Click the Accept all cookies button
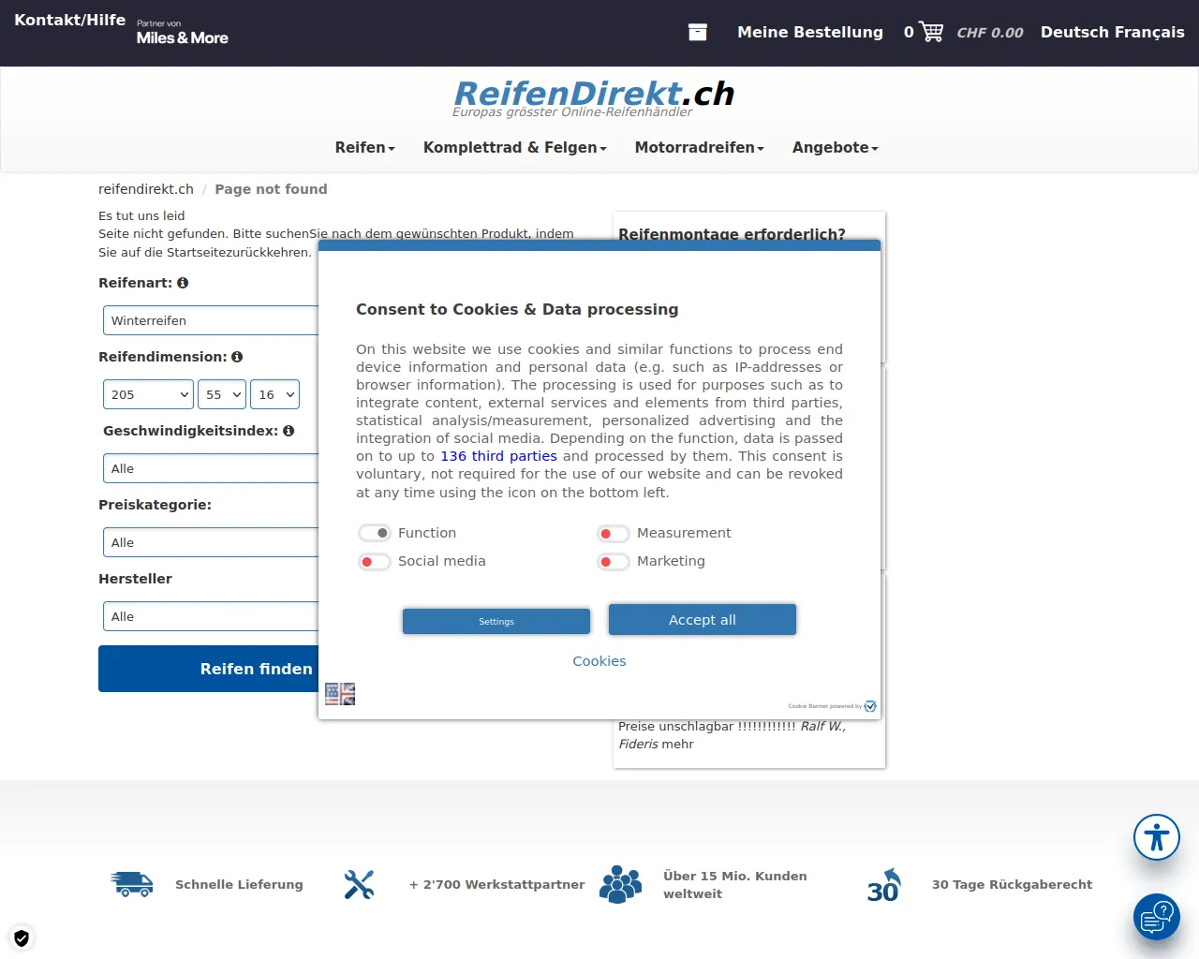1199x959 pixels. tap(703, 619)
